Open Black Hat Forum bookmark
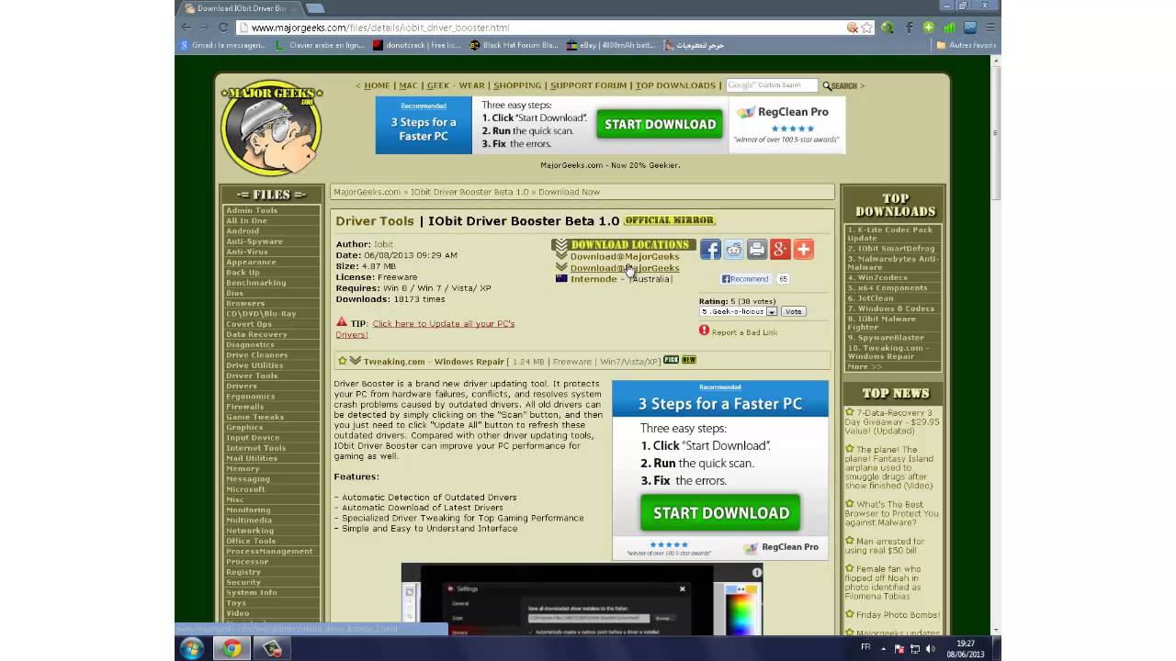The image size is (1176, 661). click(x=514, y=44)
